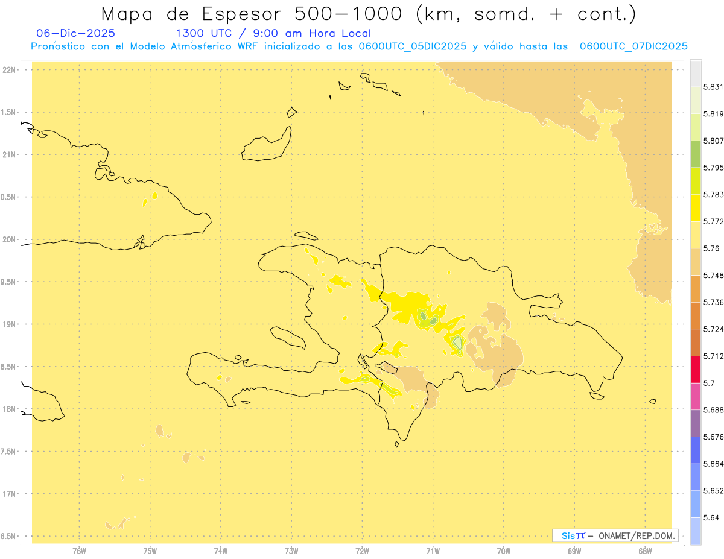Click the colorbar value '5.76'
The image size is (724, 559).
click(711, 248)
